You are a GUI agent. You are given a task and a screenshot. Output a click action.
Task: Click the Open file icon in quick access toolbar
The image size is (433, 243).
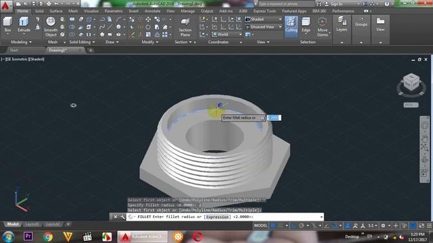(26, 4)
